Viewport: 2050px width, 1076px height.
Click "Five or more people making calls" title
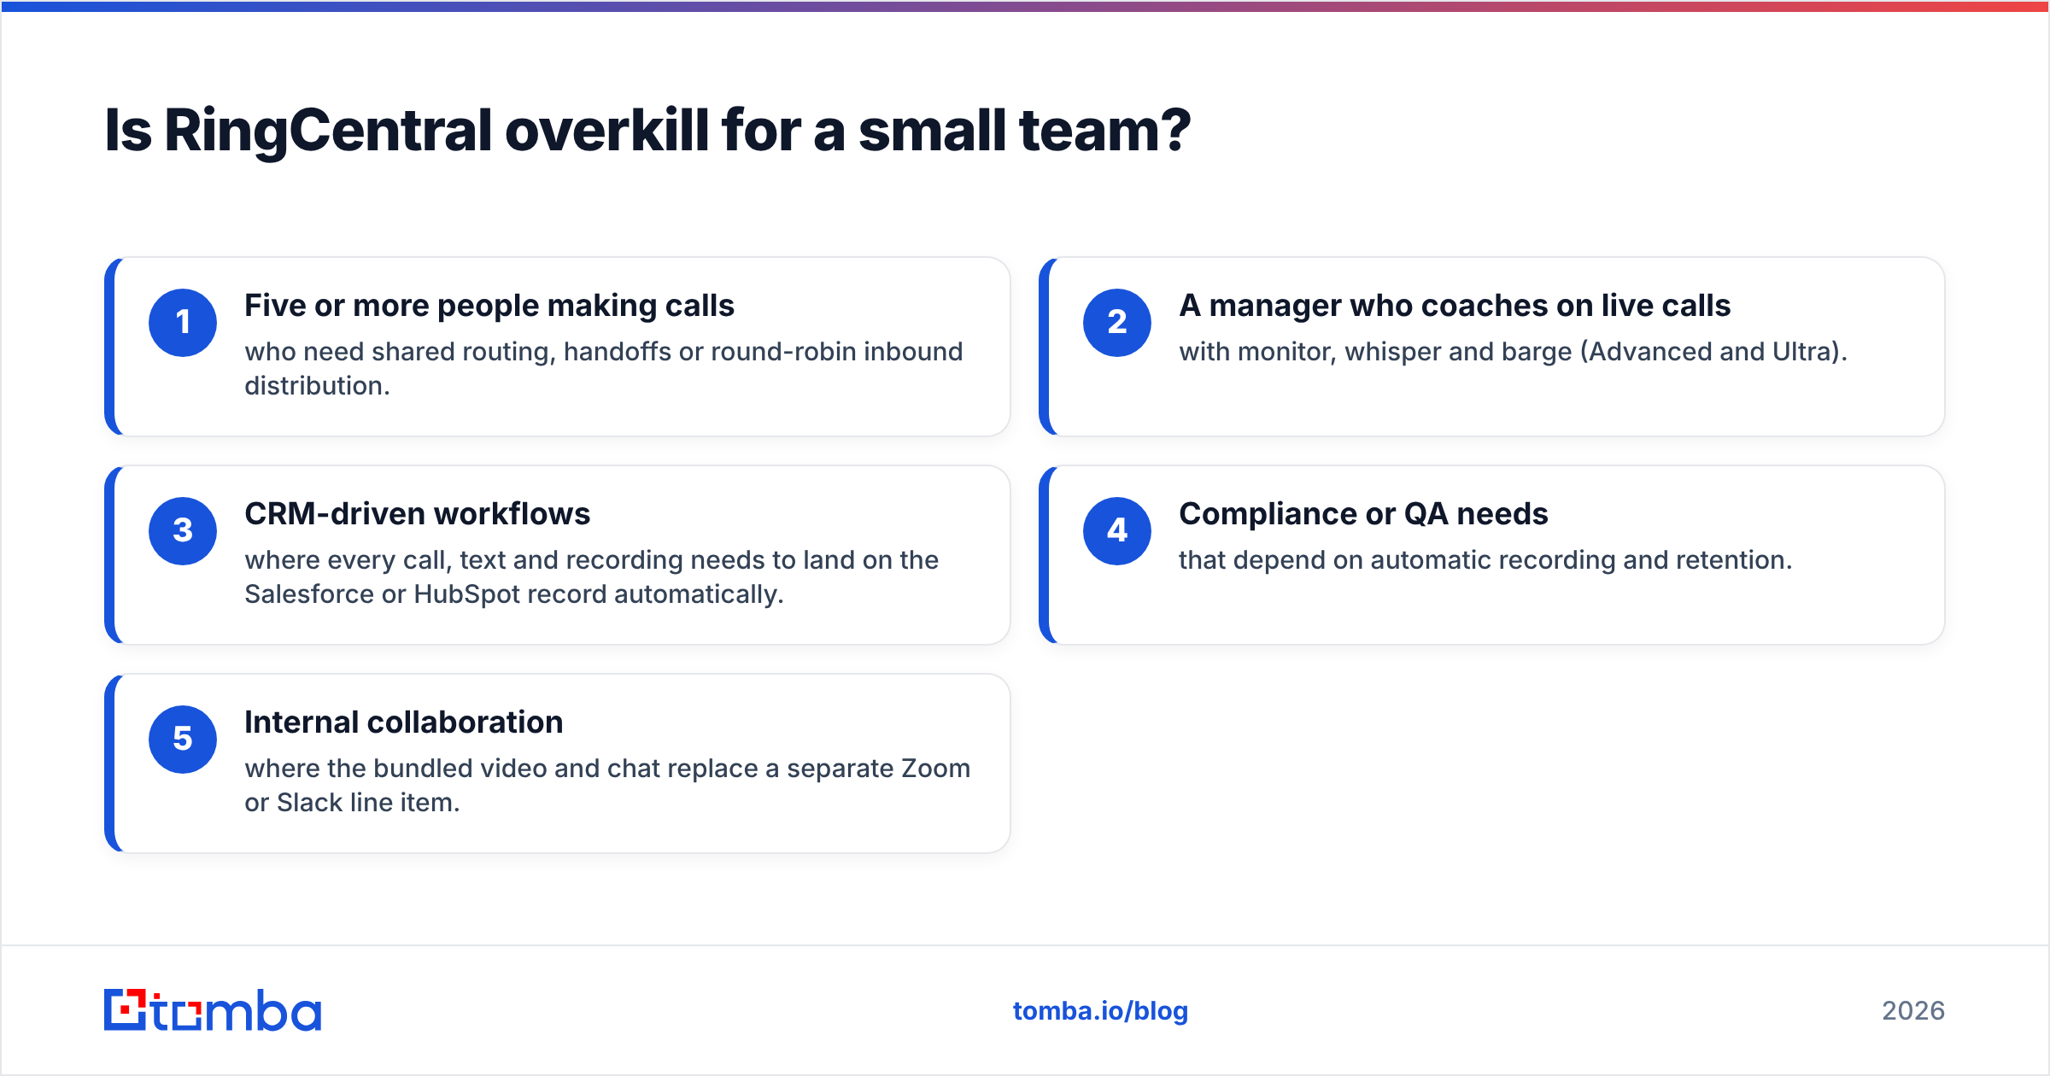coord(489,306)
